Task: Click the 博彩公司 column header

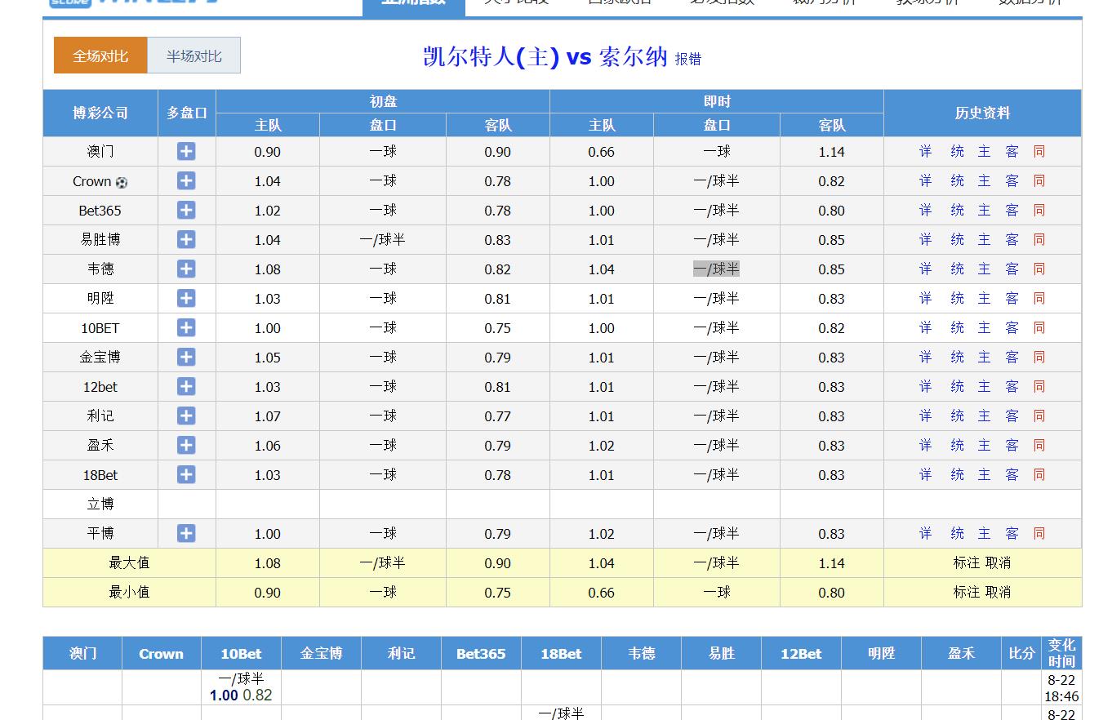Action: pos(100,113)
